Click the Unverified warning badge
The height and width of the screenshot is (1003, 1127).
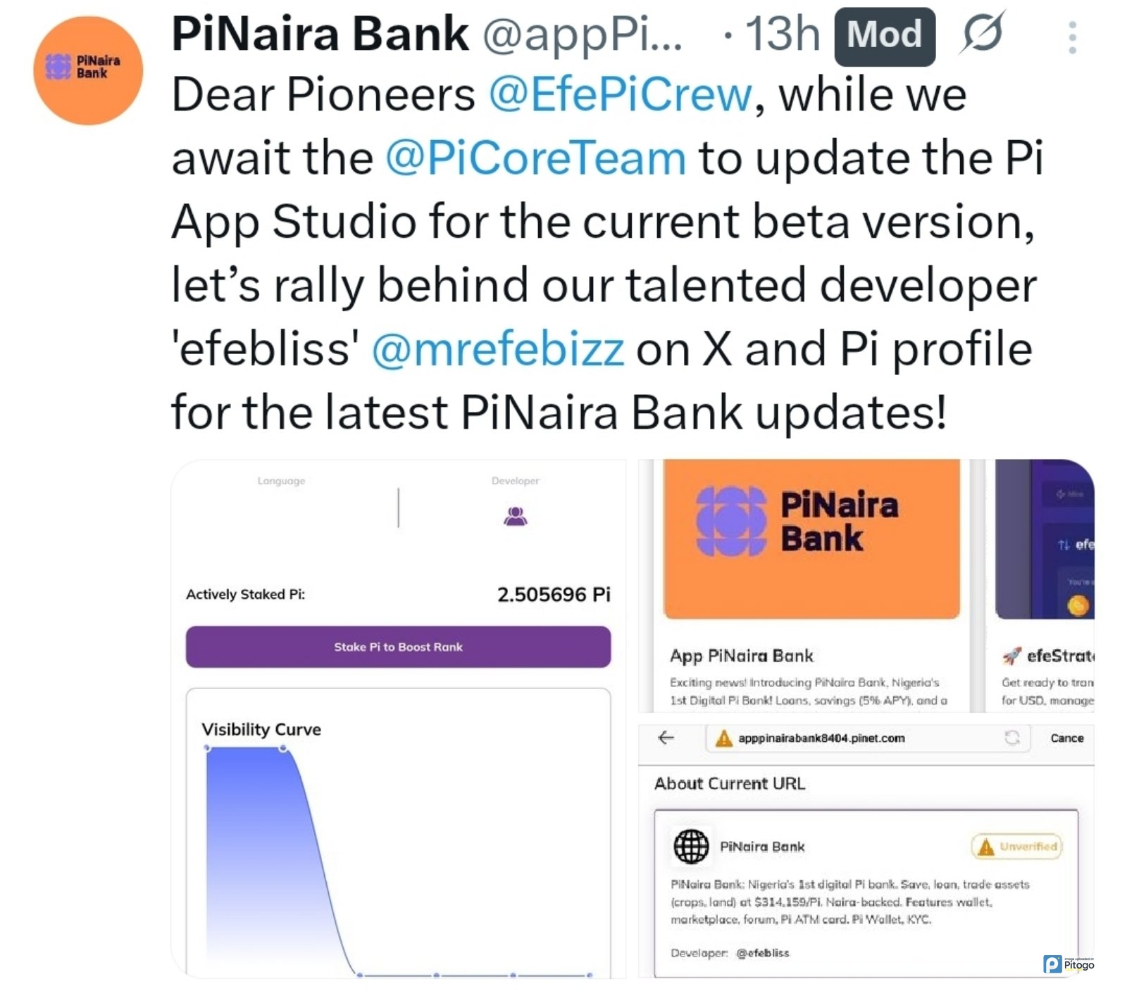(x=1016, y=846)
